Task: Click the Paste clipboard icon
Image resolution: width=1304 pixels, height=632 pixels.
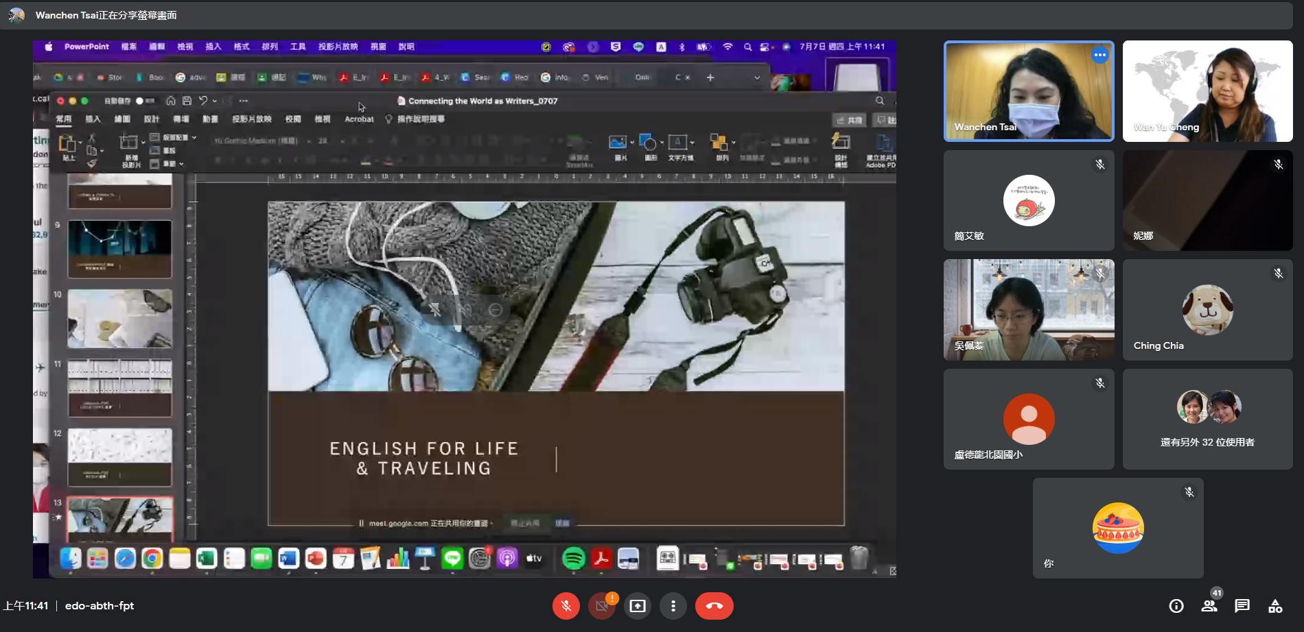Action: point(67,143)
